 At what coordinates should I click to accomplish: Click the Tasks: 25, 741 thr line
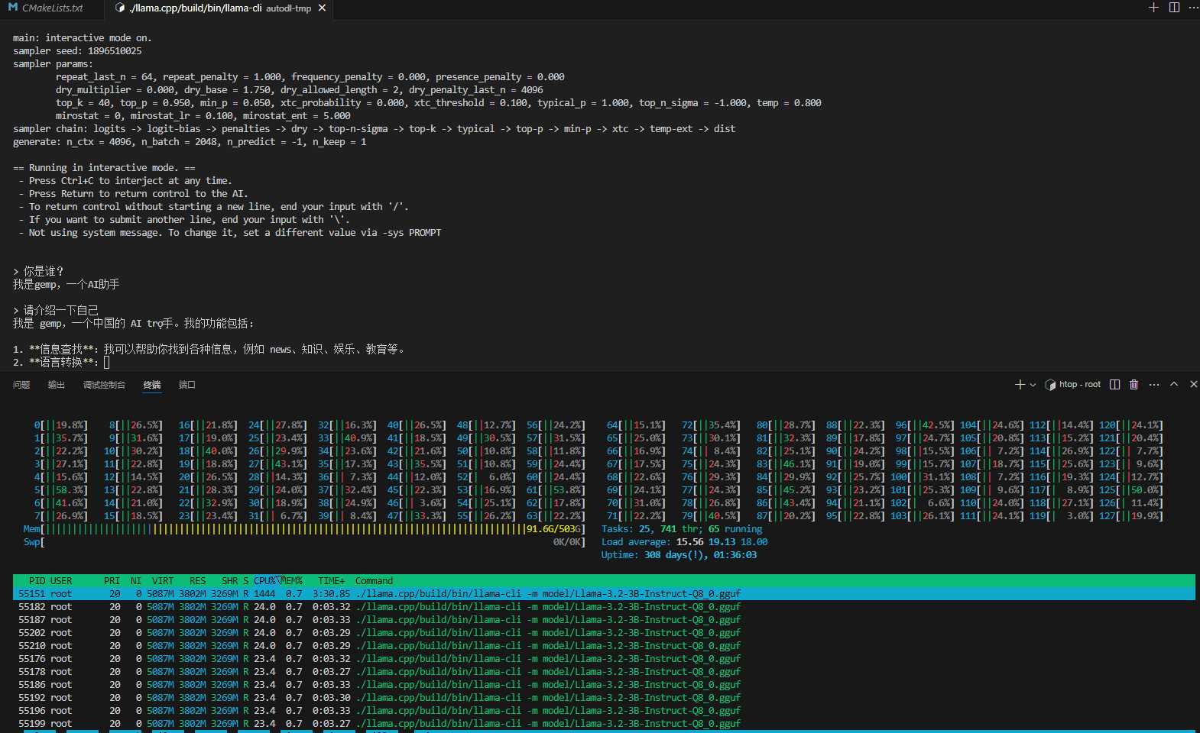point(682,529)
